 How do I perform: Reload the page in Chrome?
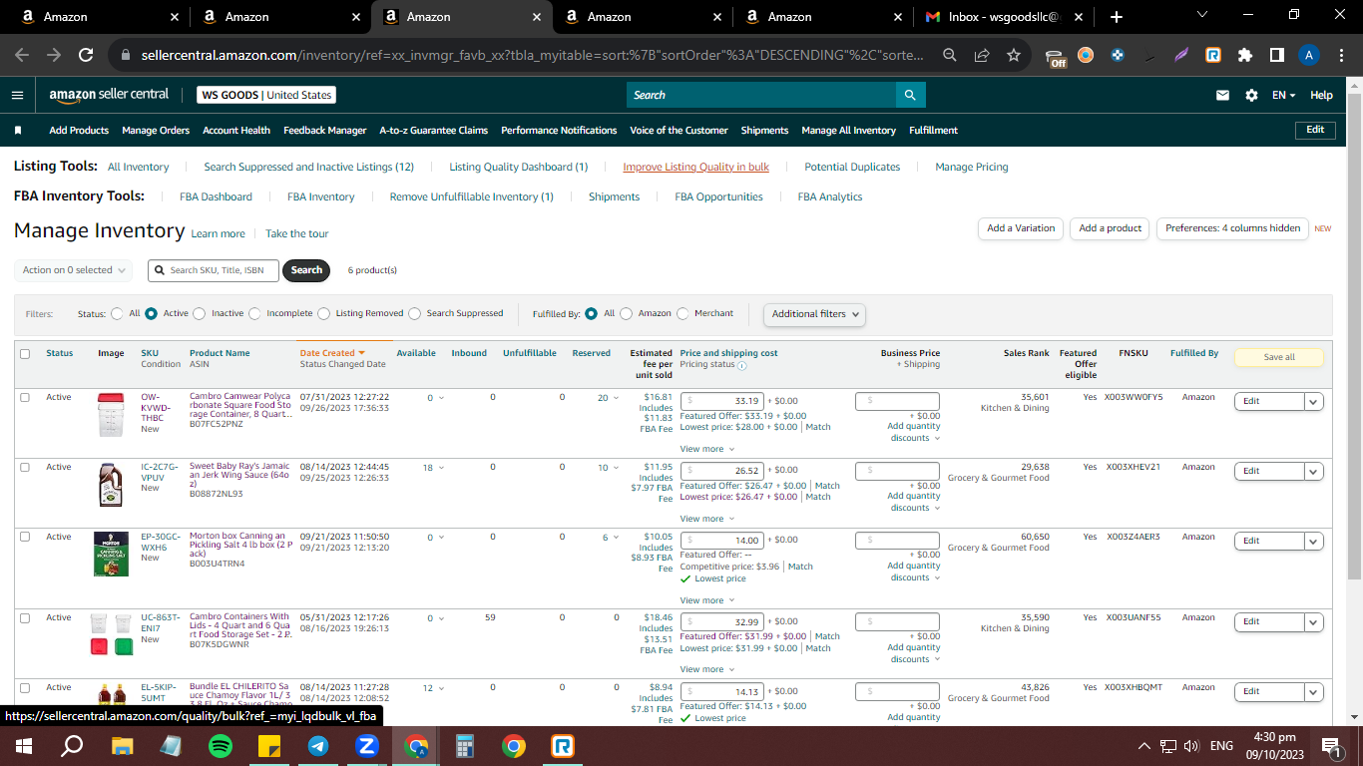point(86,56)
